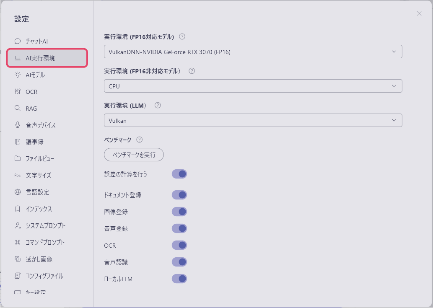Open 言語設定 via the globe icon
The width and height of the screenshot is (433, 308).
click(x=17, y=192)
